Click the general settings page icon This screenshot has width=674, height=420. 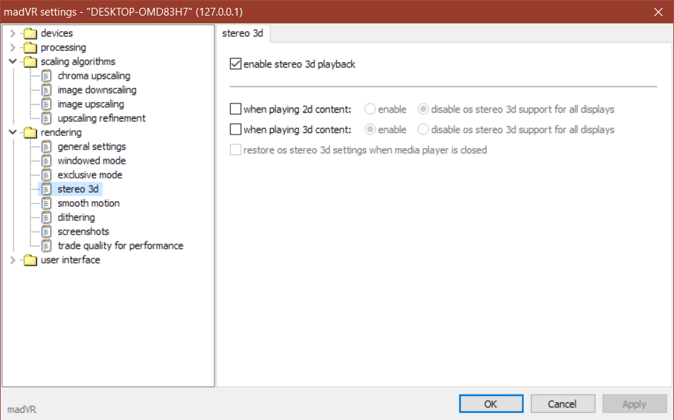pos(47,147)
